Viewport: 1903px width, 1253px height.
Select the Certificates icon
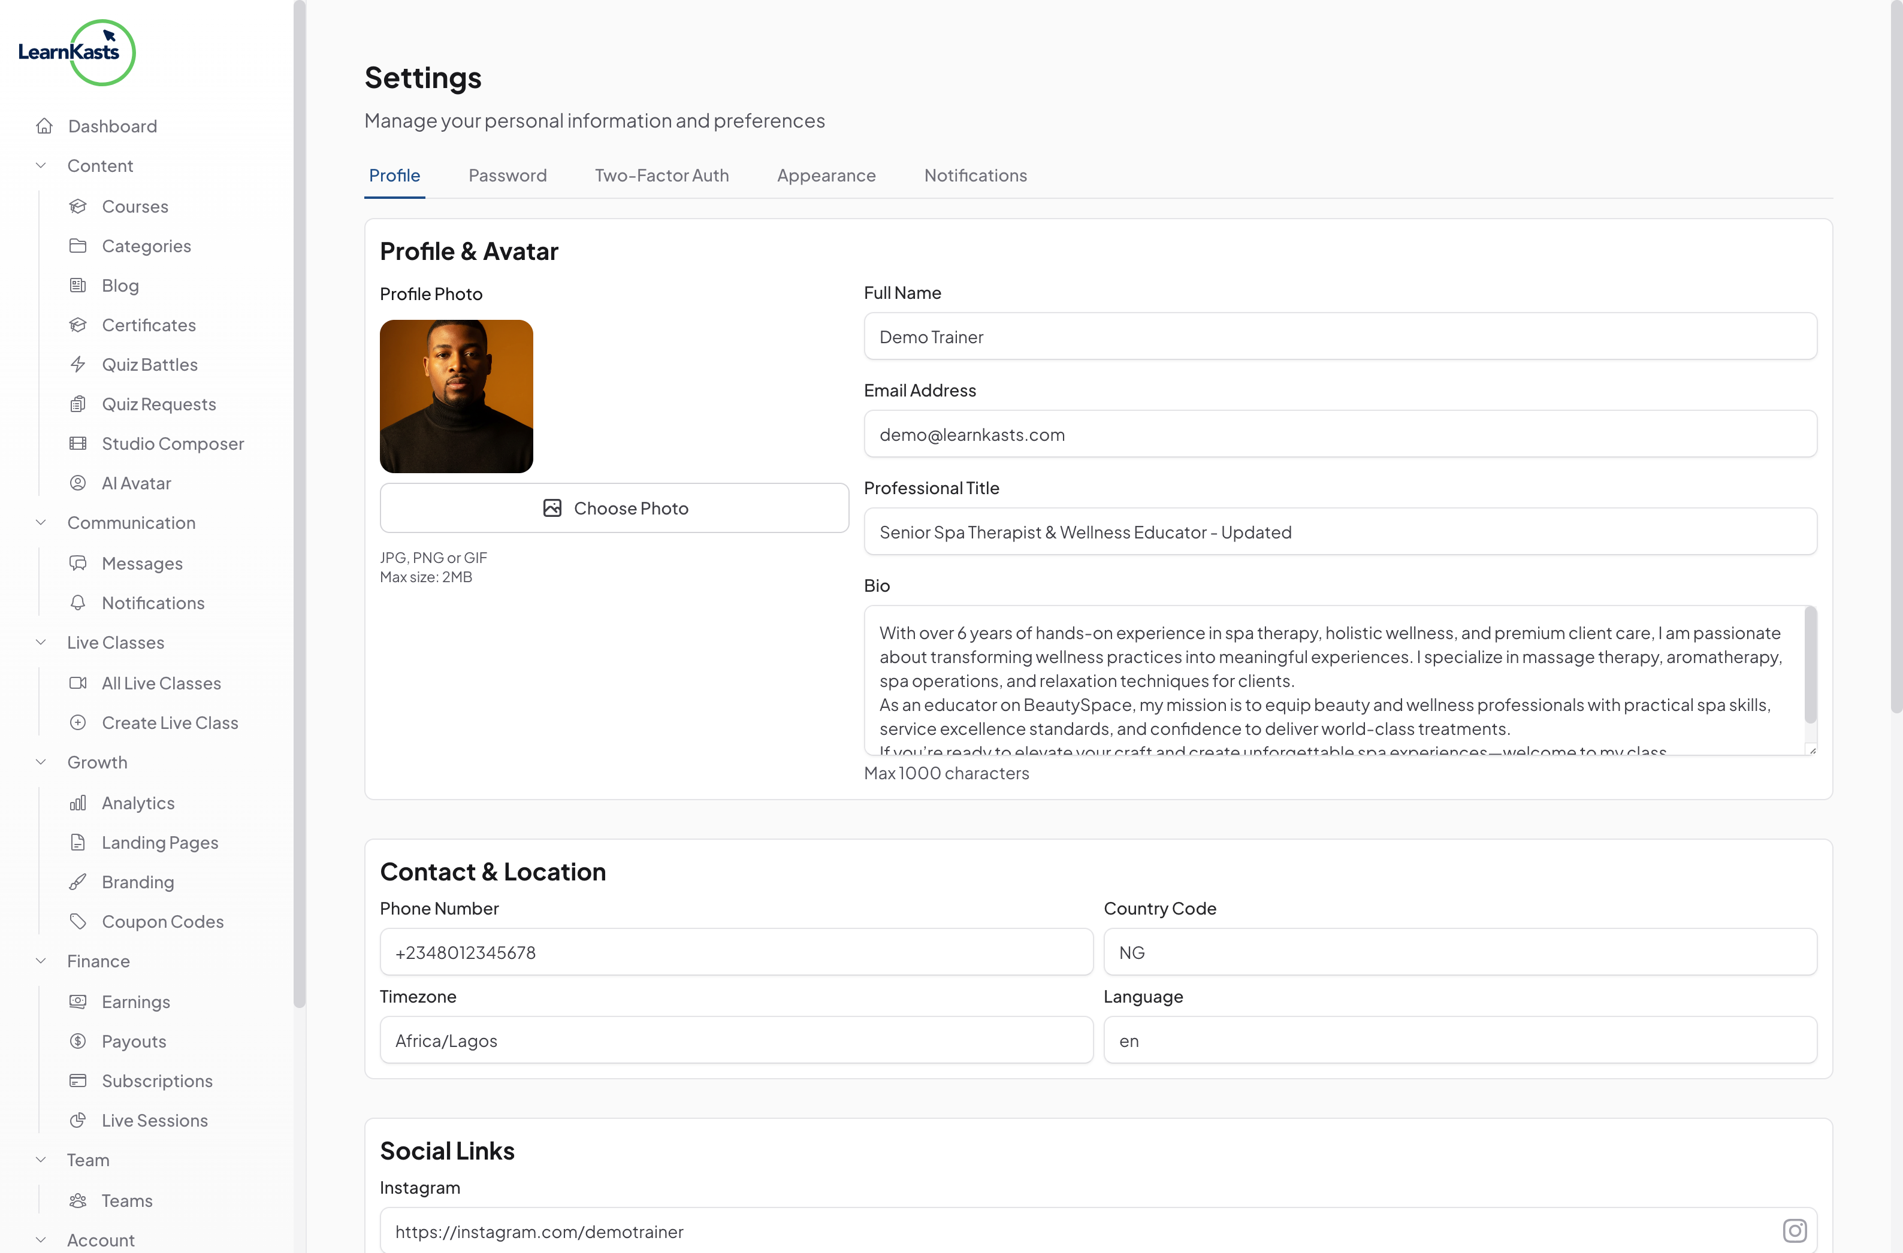point(78,325)
